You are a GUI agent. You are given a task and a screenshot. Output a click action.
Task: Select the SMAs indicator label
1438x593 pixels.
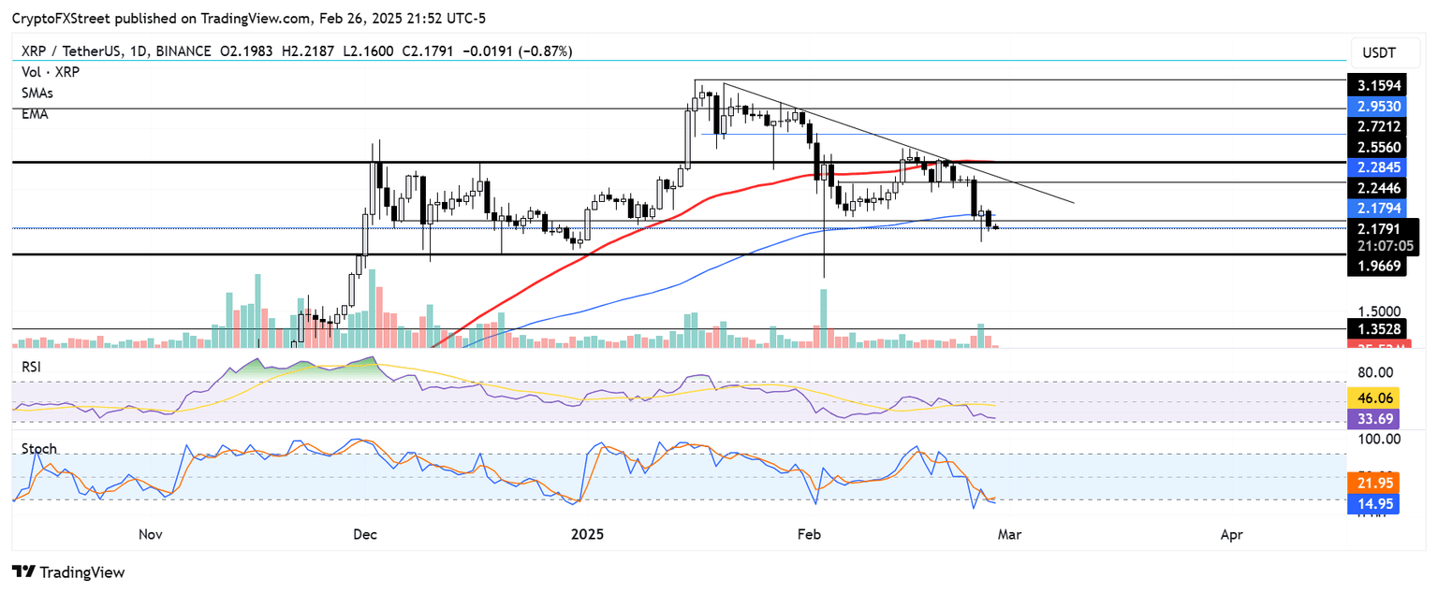[37, 93]
